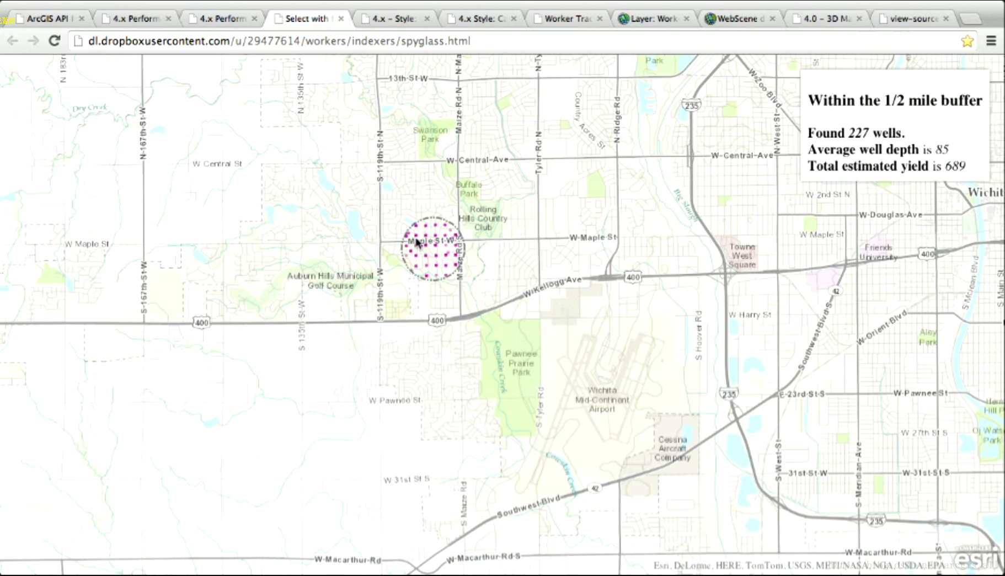Click the W-Douglas-Ave road label

click(x=890, y=215)
